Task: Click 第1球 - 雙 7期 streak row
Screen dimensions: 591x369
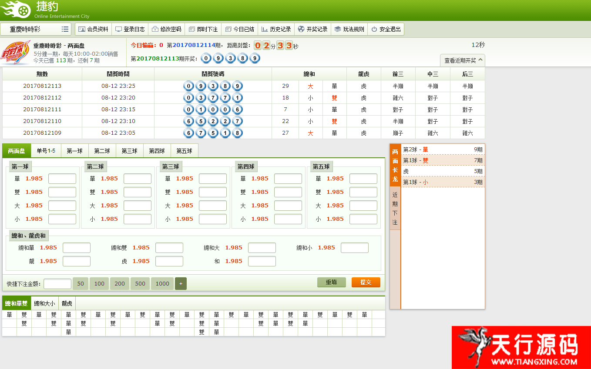Action: click(x=443, y=160)
